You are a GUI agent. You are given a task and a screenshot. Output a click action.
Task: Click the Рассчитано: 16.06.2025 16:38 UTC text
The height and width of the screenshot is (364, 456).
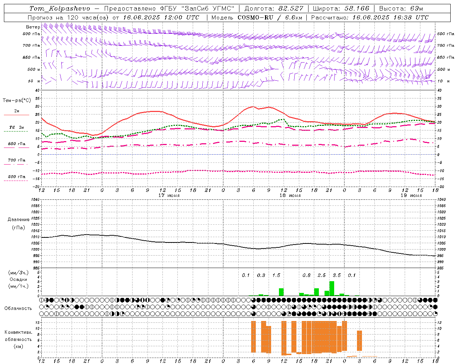pos(370,17)
